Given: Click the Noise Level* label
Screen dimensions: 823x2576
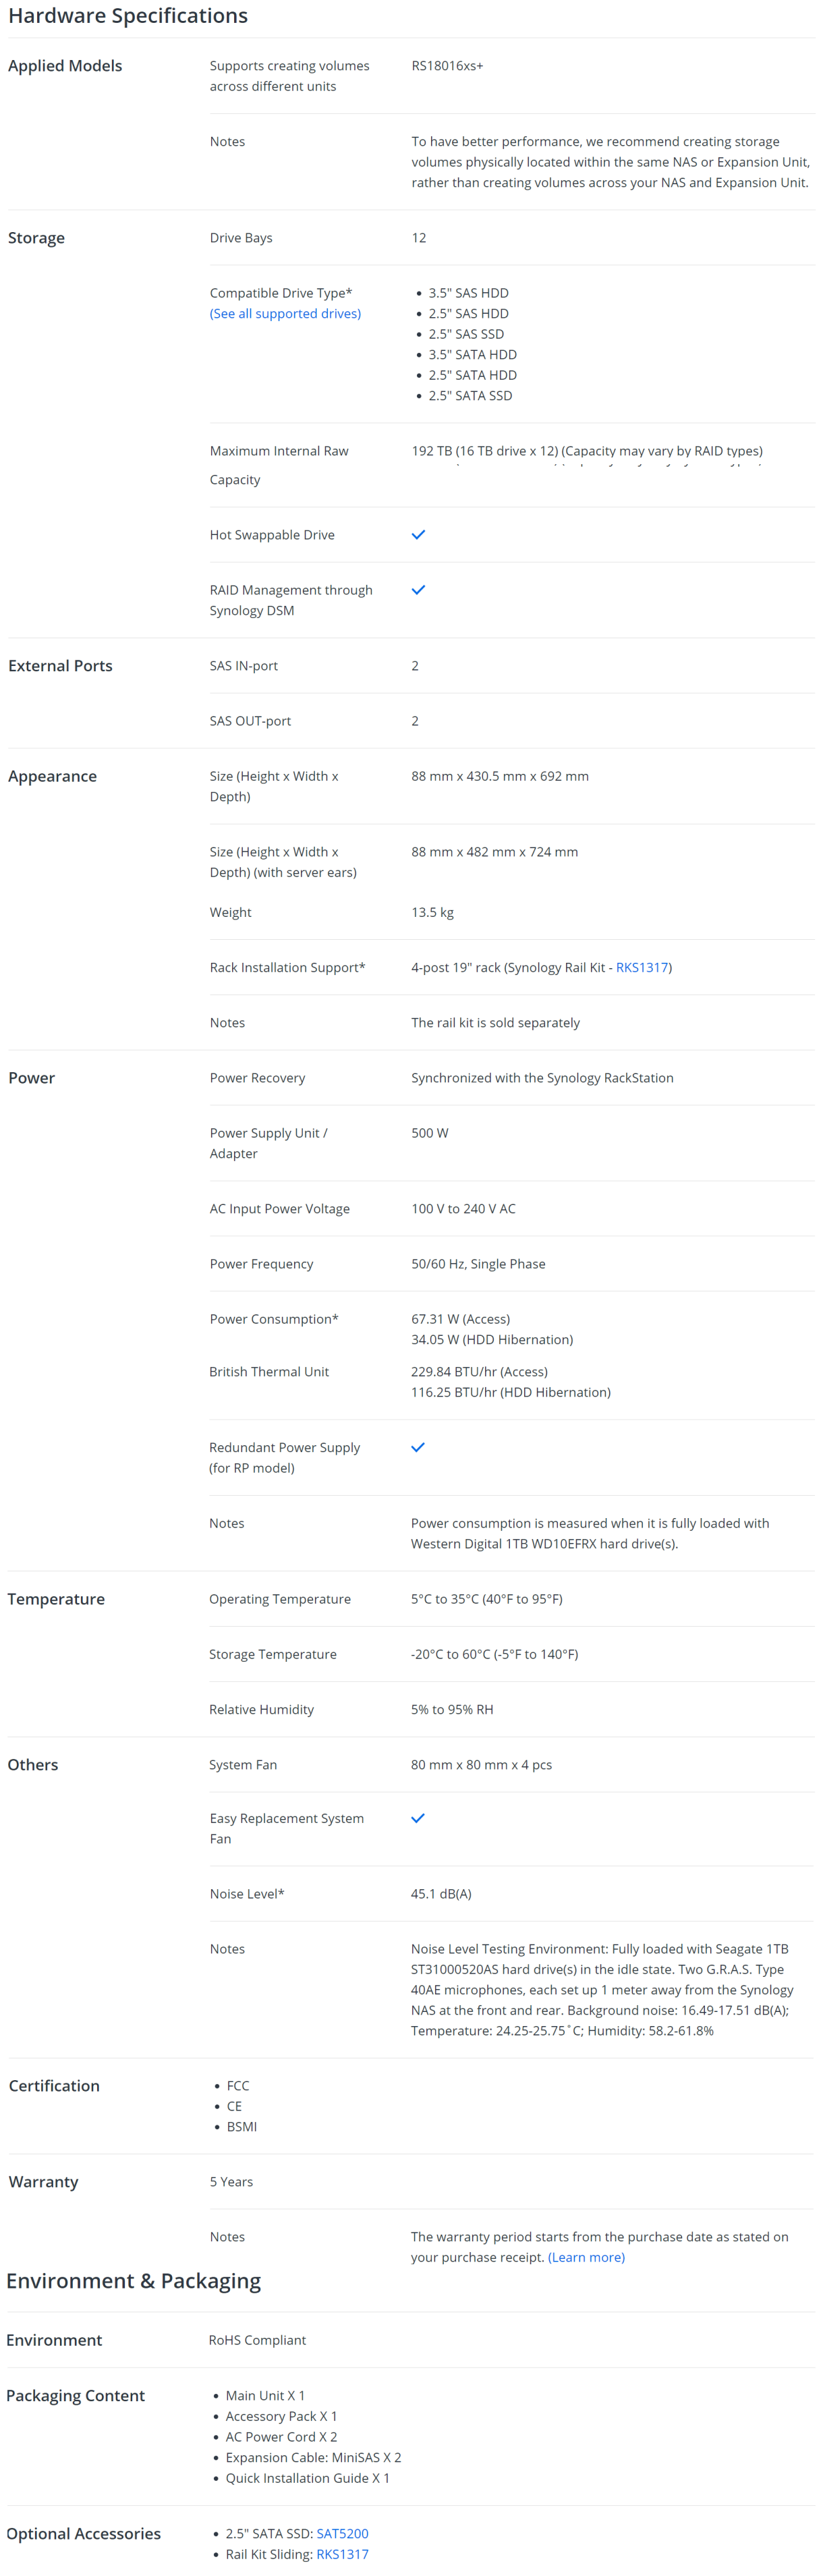Looking at the screenshot, I should point(247,1893).
